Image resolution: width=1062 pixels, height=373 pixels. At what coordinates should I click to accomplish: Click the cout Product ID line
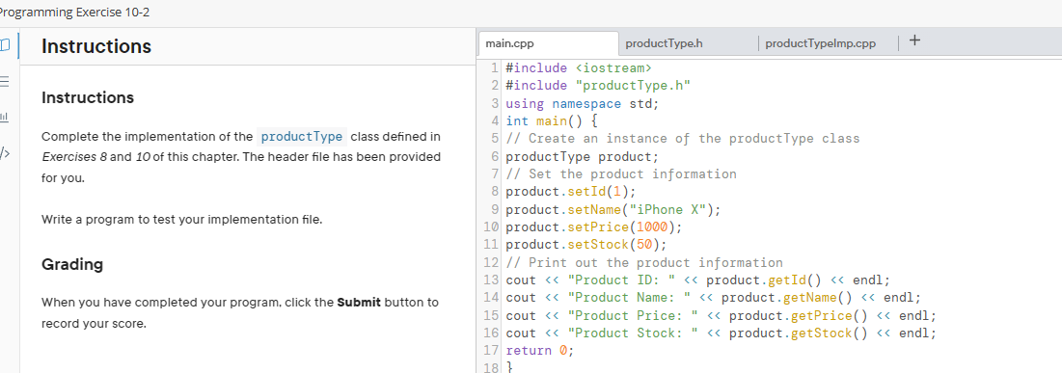click(698, 280)
